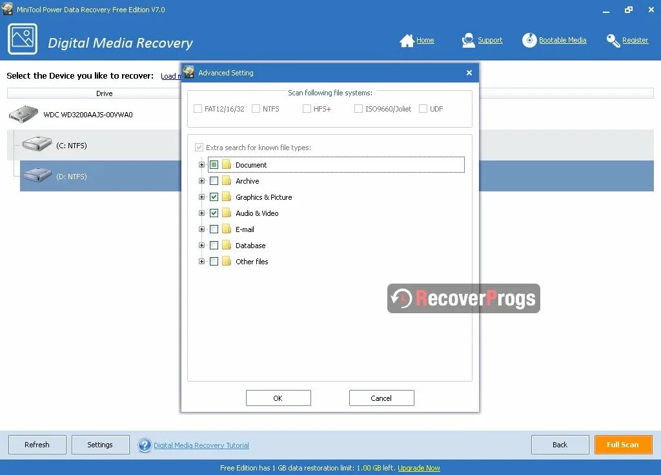Toggle Extra search for known file types

[199, 147]
